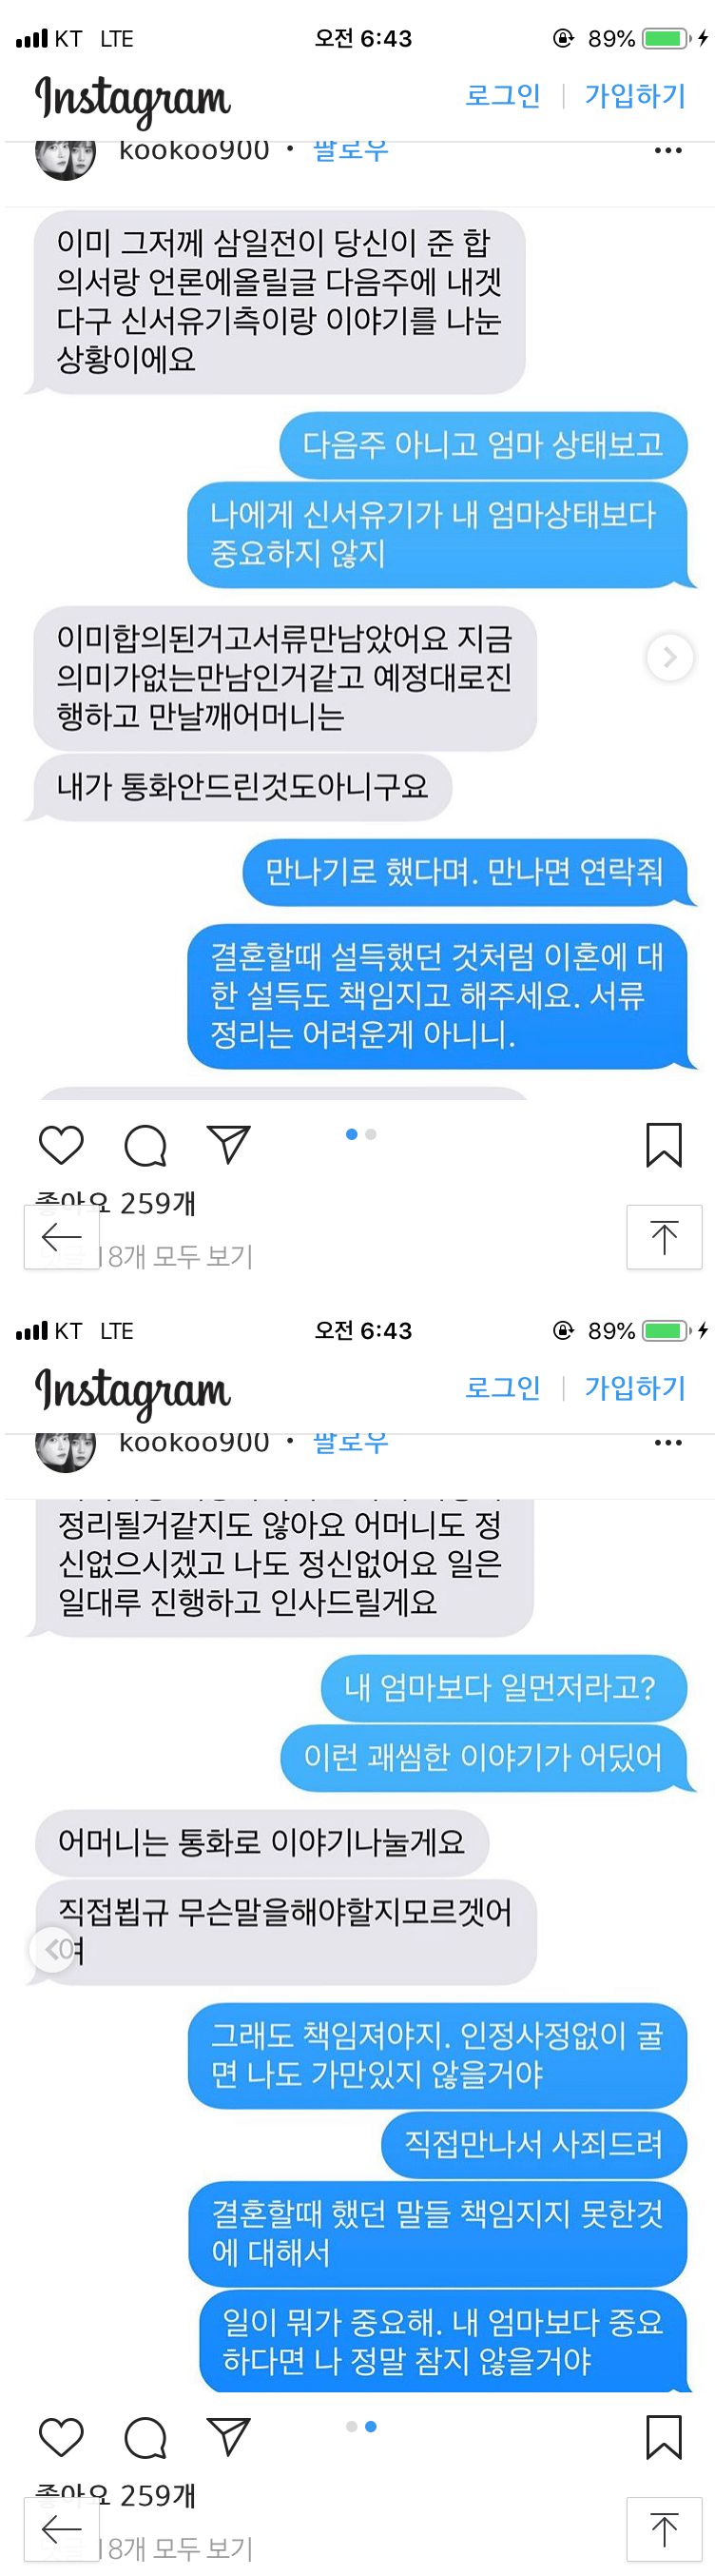Follow kookoo900 via the 팔로우 link in the lower post
The width and height of the screenshot is (715, 2576).
[351, 1442]
